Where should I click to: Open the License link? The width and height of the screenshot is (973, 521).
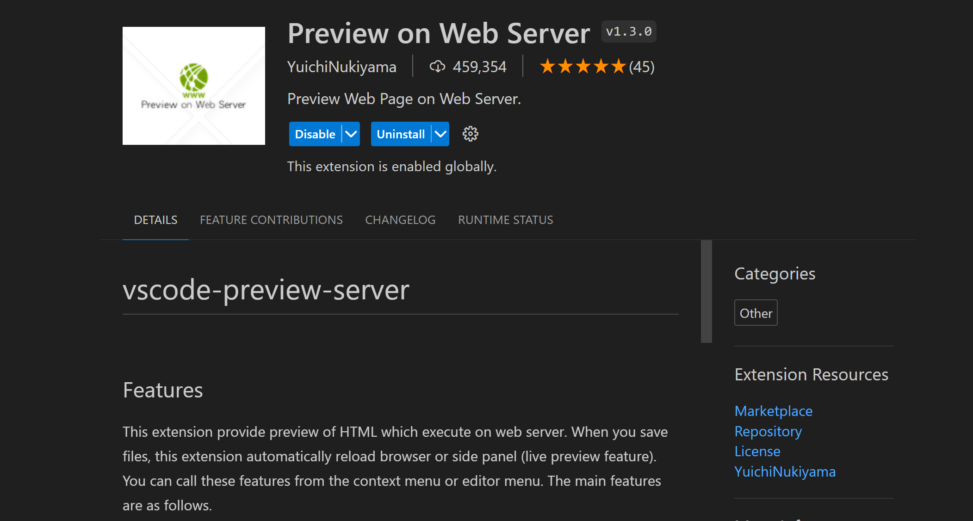click(x=757, y=451)
